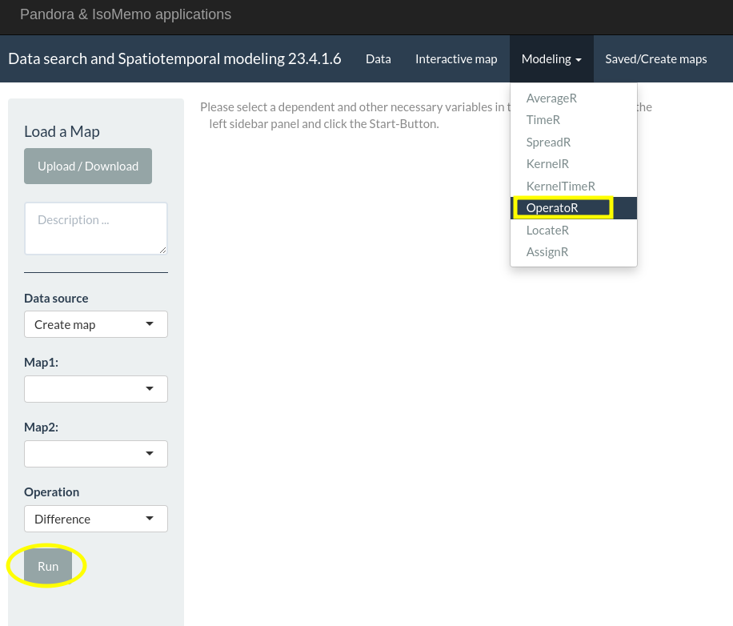Choose AssignR modeling option

(x=547, y=251)
